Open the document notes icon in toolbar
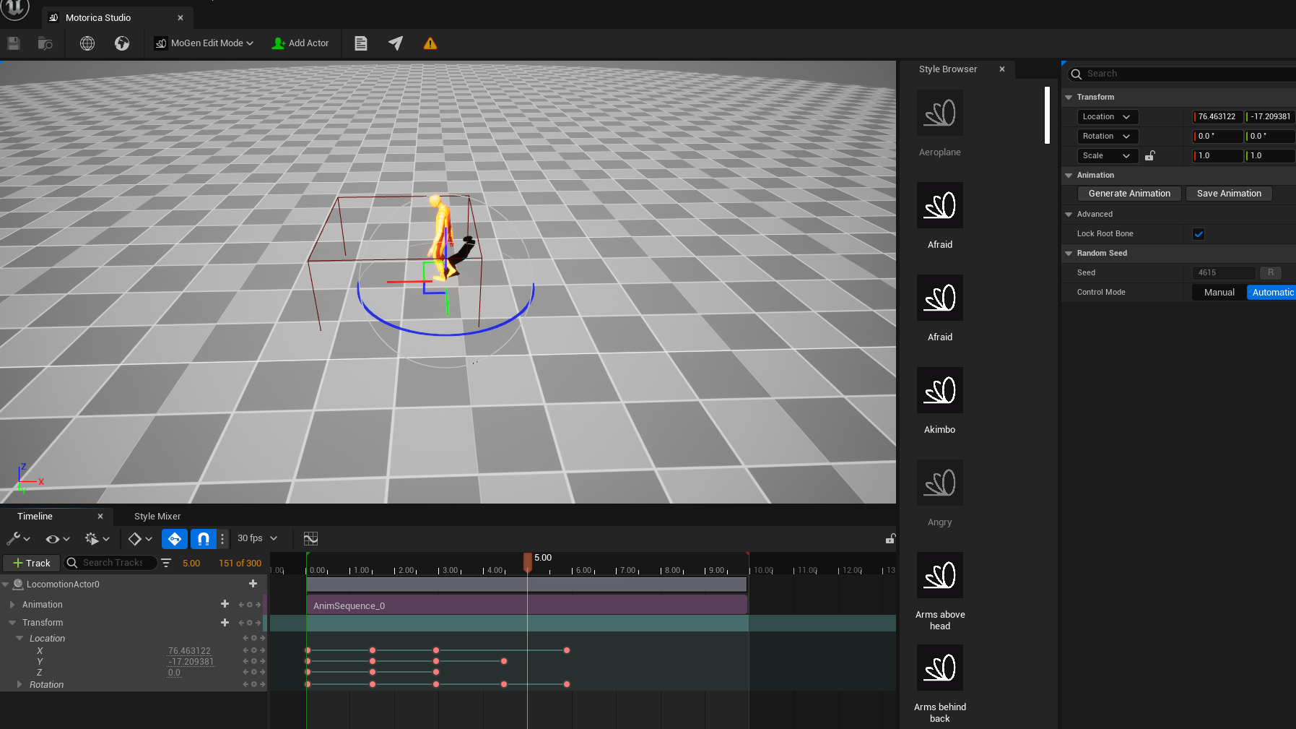The image size is (1296, 729). [x=361, y=43]
